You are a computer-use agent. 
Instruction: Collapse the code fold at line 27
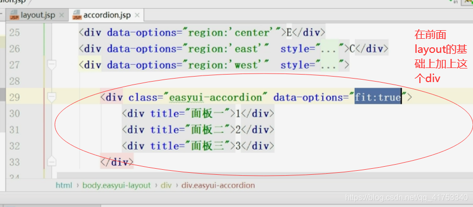(52, 64)
